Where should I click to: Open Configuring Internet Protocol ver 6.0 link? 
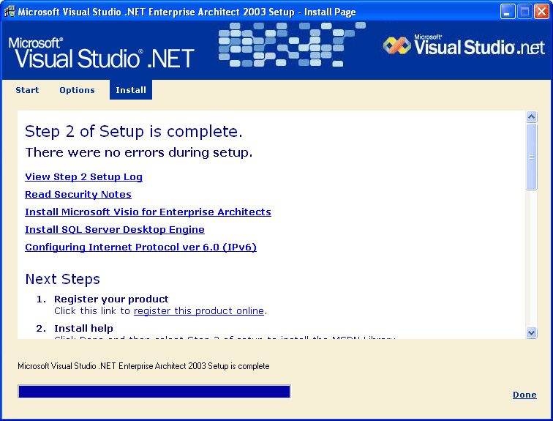click(140, 247)
